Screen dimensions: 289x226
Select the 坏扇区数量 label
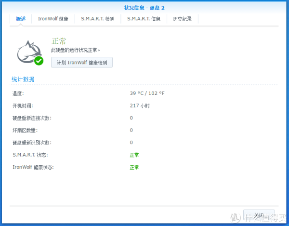[x=25, y=130]
